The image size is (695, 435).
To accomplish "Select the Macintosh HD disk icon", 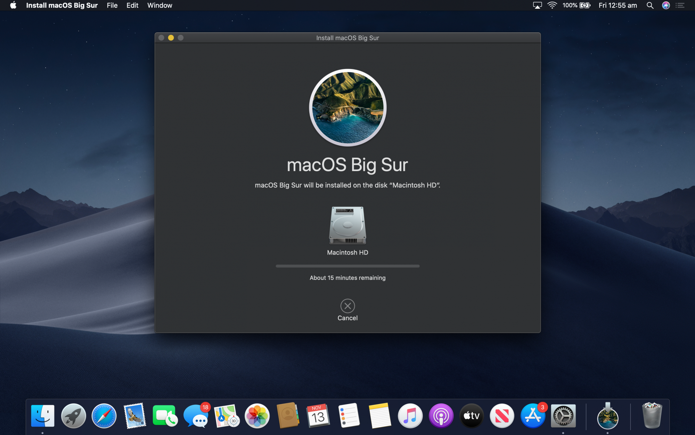I will pos(347,226).
